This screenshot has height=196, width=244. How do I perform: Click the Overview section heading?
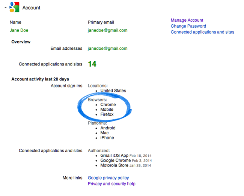coord(21,42)
